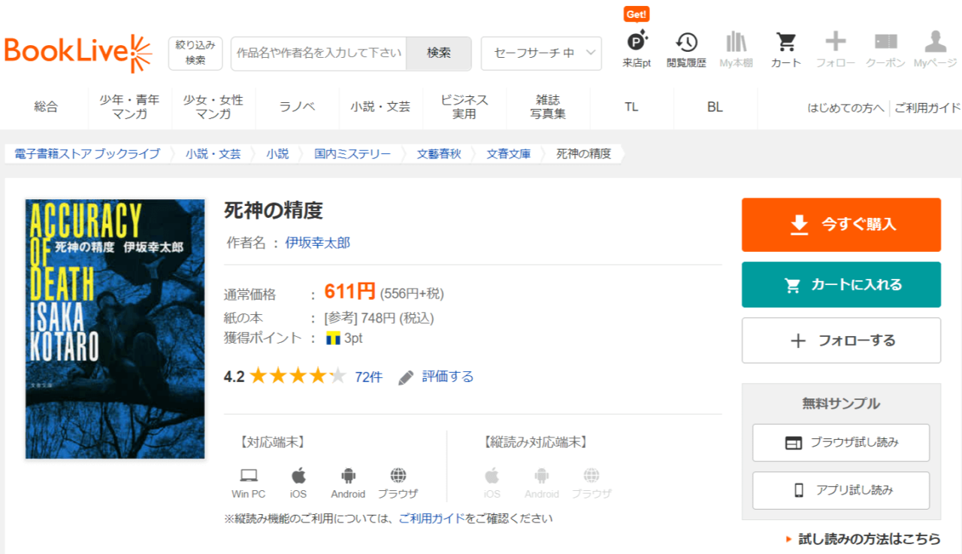This screenshot has height=554, width=962.
Task: Click the pencil icon beside 評価する
Action: (406, 377)
